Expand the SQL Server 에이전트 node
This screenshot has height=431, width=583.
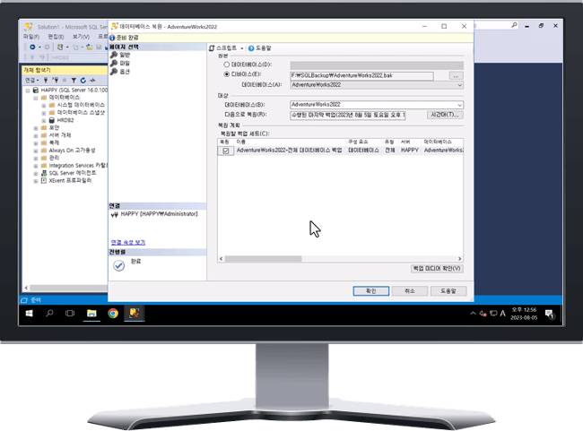click(36, 174)
